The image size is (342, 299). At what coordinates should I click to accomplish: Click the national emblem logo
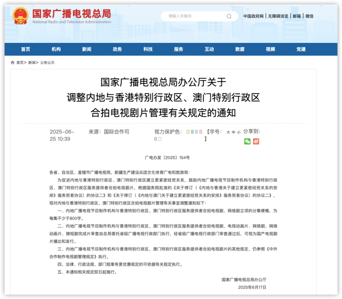[21, 16]
